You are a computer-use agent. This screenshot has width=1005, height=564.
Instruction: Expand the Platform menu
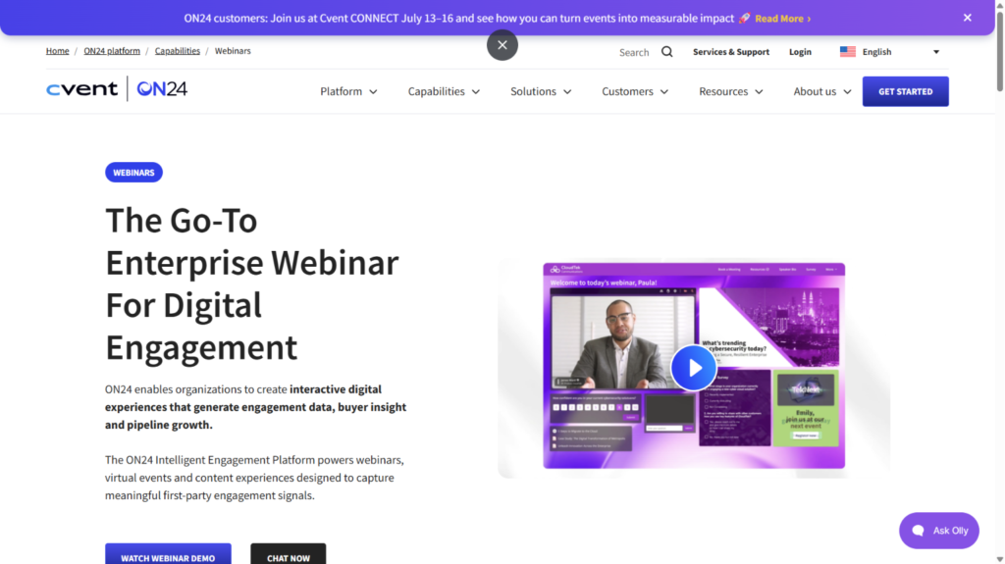348,91
